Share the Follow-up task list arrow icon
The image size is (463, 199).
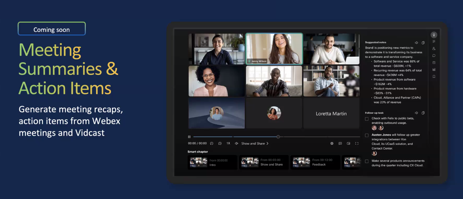point(416,113)
